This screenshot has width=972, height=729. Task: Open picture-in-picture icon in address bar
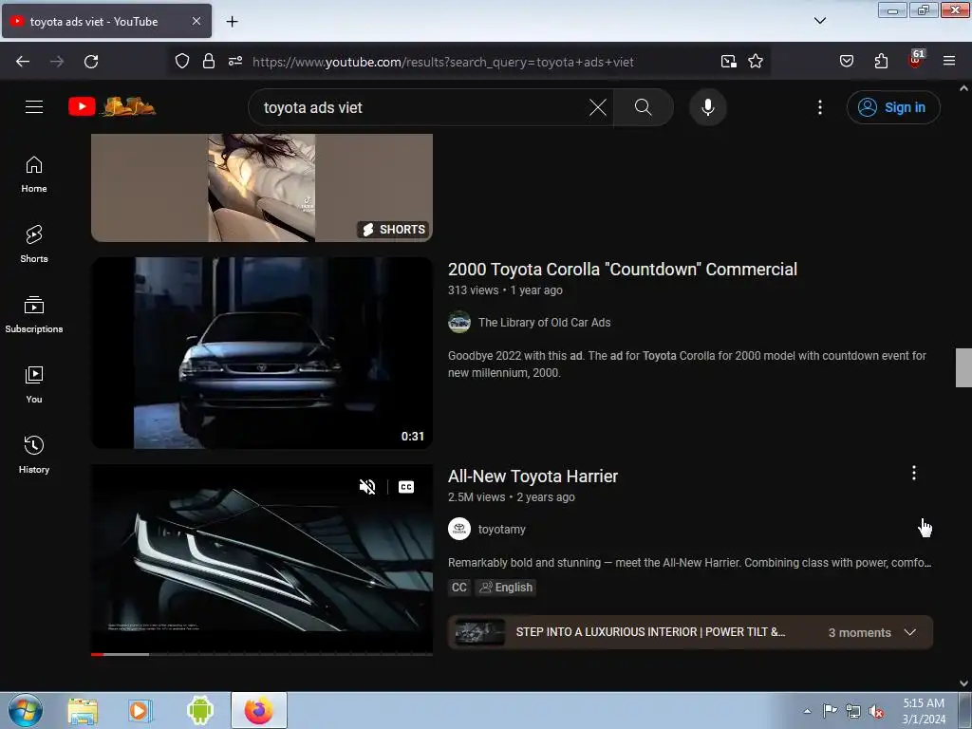click(728, 62)
